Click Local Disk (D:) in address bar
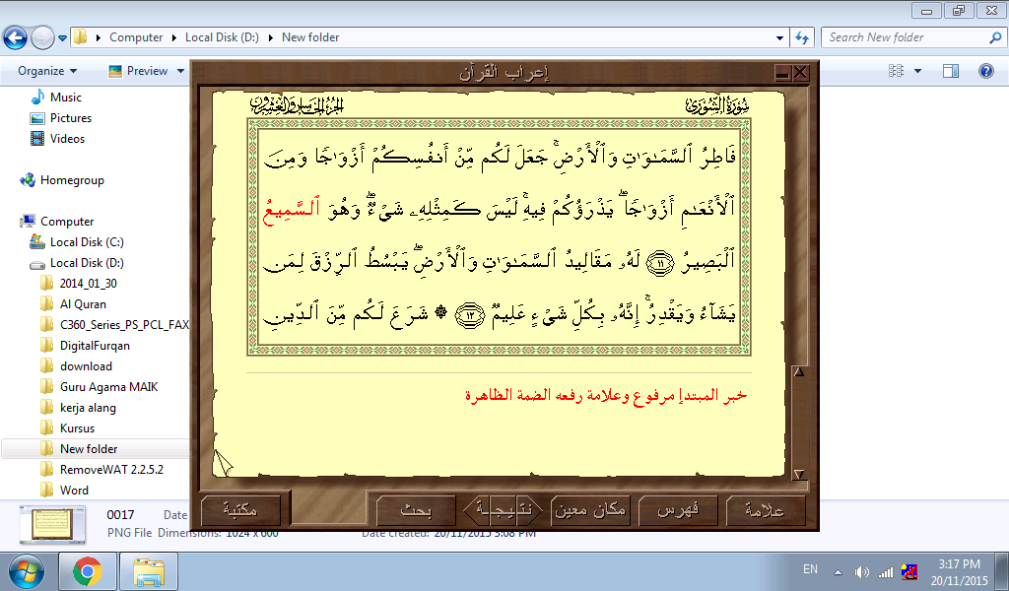 222,37
